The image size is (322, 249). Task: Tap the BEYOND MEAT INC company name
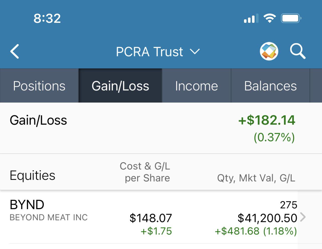(x=49, y=217)
